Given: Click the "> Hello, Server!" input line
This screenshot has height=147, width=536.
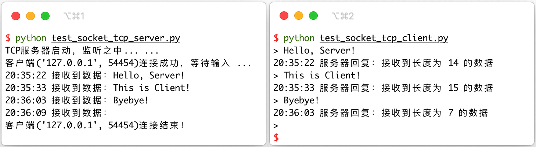Looking at the screenshot, I should (x=314, y=51).
